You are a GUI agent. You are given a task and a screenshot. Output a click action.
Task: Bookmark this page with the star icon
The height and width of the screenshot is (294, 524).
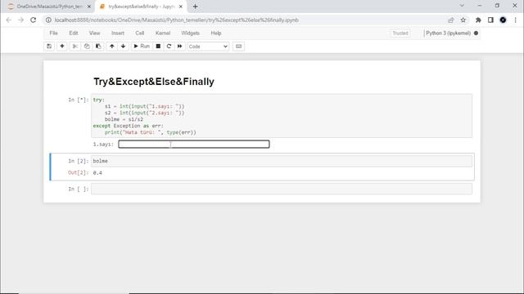click(x=463, y=20)
